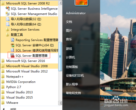Launch SQL Server 配置管理器
This screenshot has height=110, width=136.
point(29,56)
